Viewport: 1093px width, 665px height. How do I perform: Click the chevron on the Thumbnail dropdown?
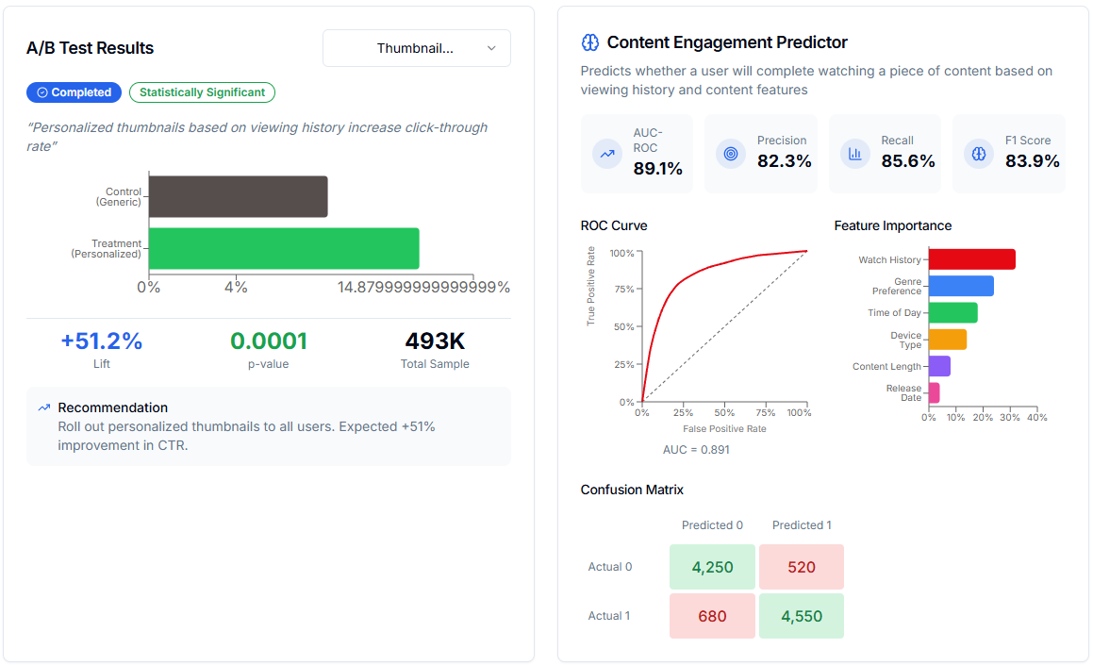(490, 47)
